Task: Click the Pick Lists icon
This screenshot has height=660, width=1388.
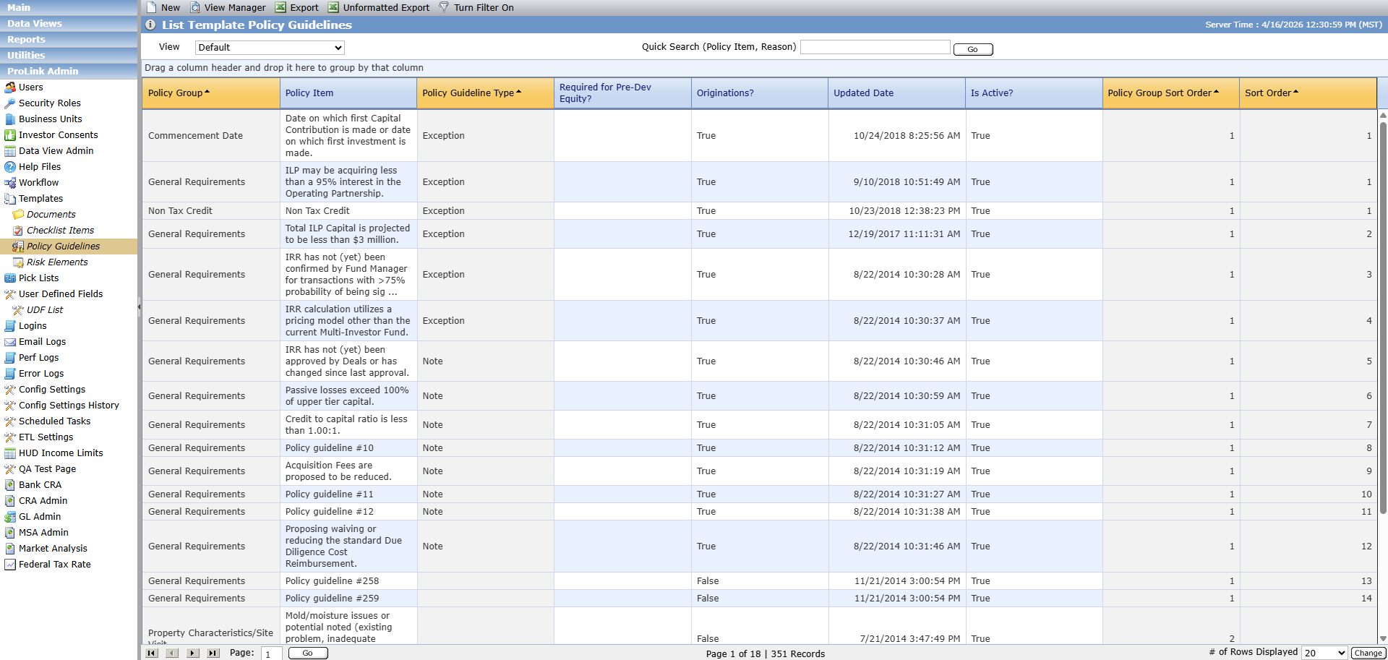Action: 10,278
